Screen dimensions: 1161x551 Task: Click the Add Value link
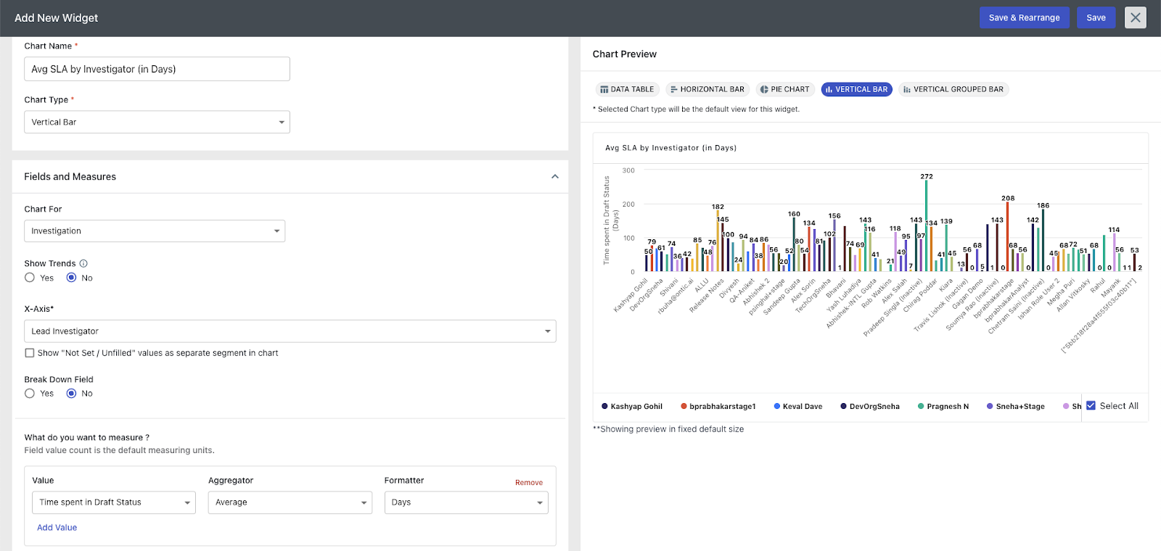pyautogui.click(x=57, y=528)
